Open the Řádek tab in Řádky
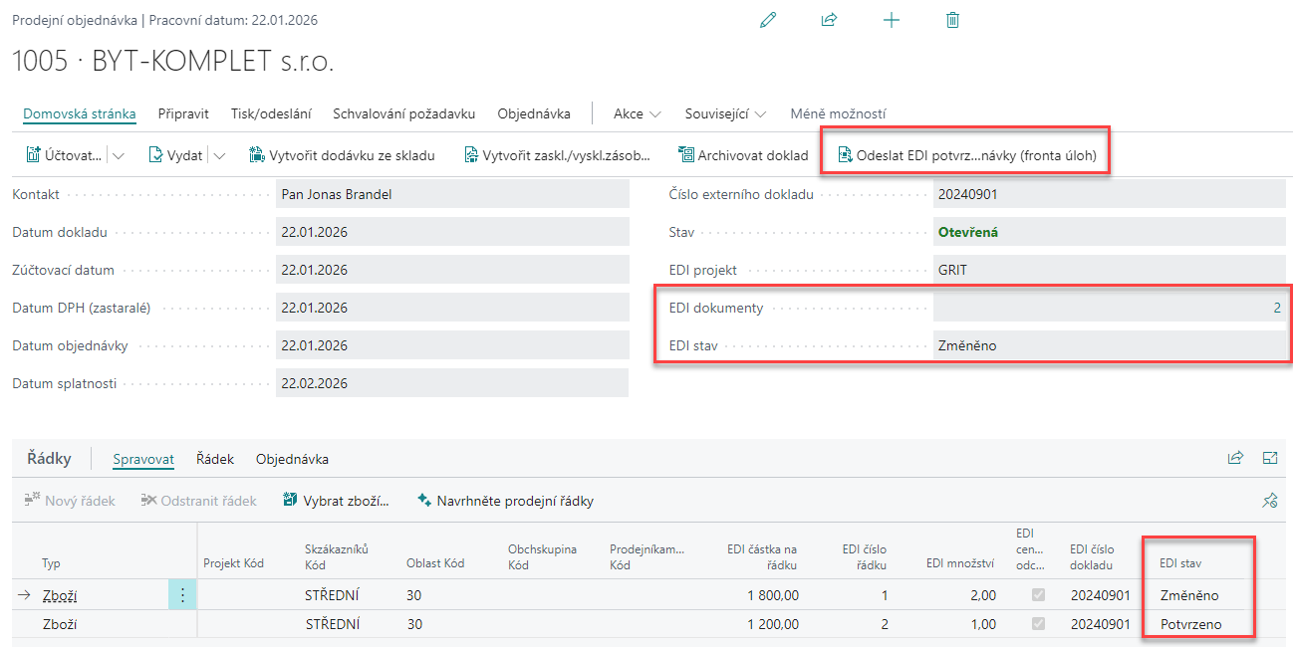The width and height of the screenshot is (1293, 647). pyautogui.click(x=215, y=459)
